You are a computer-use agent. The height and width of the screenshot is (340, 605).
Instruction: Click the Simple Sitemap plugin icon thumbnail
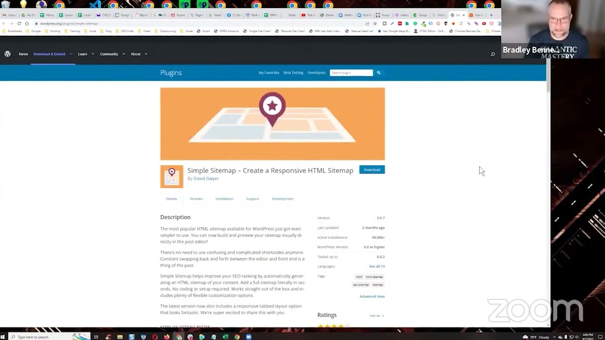tap(172, 177)
